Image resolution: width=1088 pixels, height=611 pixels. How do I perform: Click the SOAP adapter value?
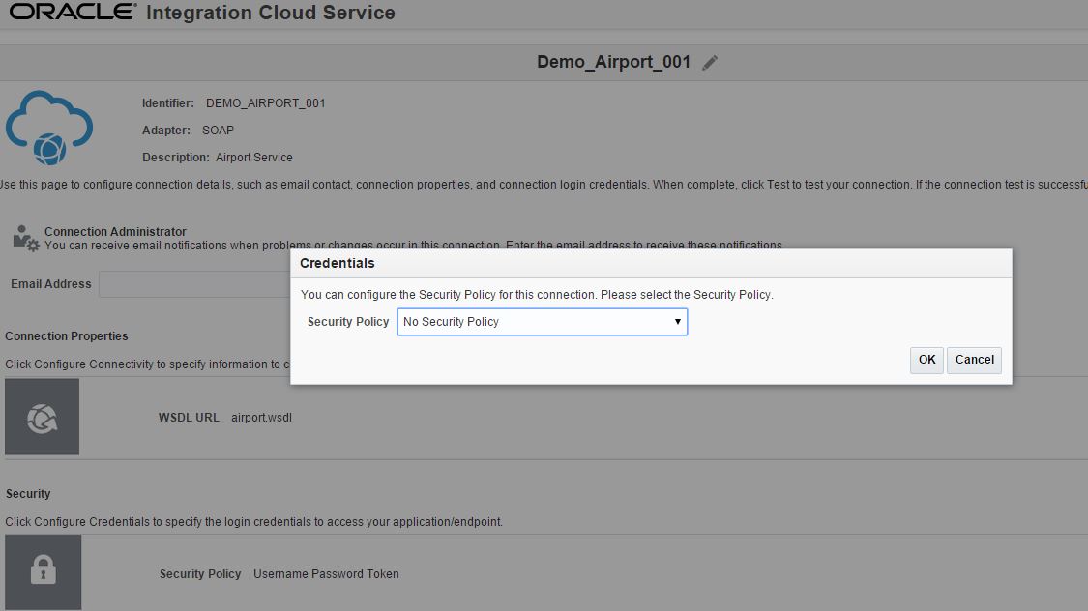pyautogui.click(x=218, y=131)
